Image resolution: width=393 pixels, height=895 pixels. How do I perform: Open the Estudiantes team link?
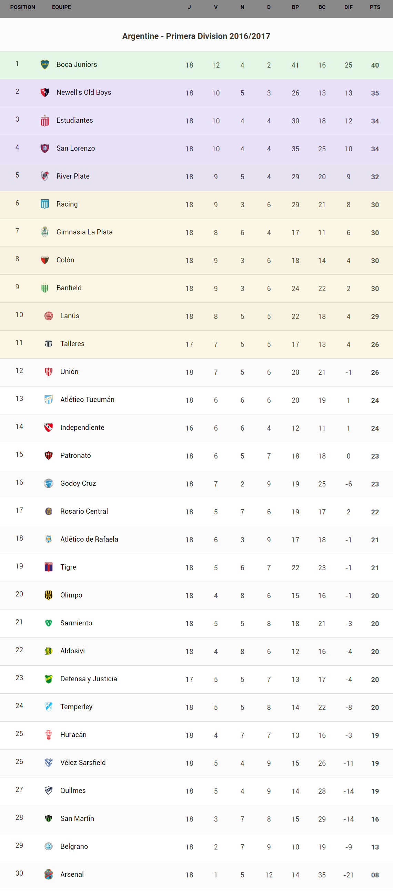75,121
